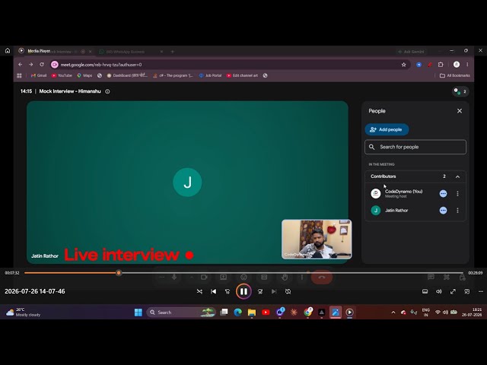The image size is (487, 365).
Task: Open the Job Portal bookmark
Action: [x=210, y=75]
